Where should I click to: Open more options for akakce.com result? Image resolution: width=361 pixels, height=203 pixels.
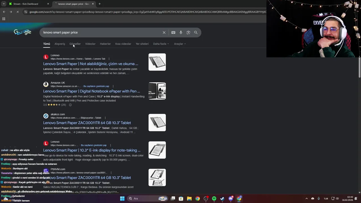pyautogui.click(x=105, y=118)
